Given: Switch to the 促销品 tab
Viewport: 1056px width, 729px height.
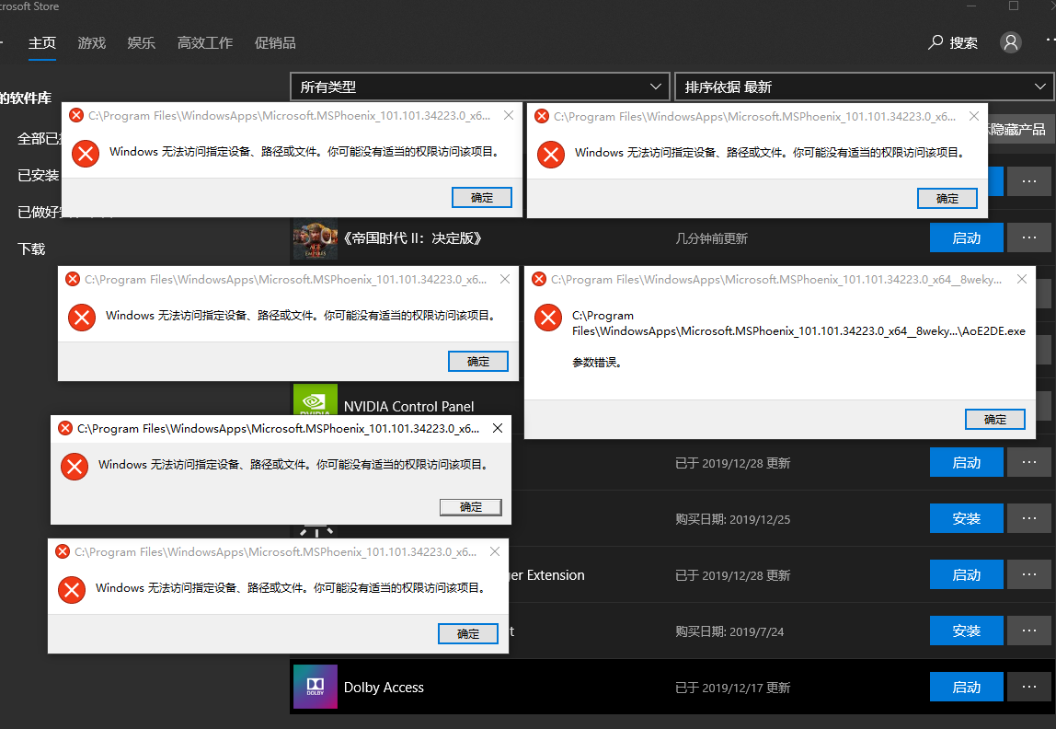Looking at the screenshot, I should point(275,43).
